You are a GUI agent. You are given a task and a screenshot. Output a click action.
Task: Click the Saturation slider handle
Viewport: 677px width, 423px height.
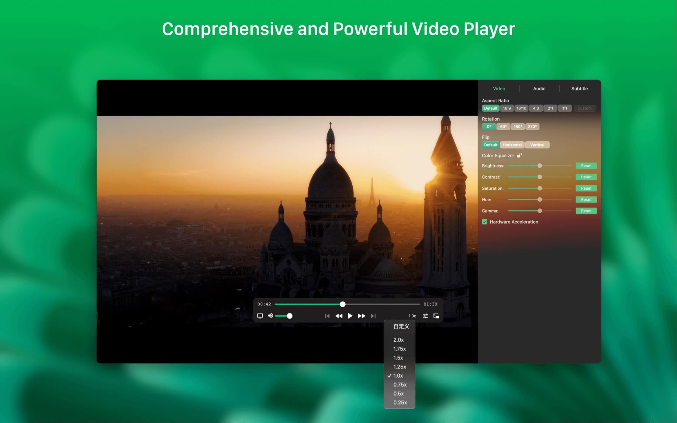tap(540, 188)
